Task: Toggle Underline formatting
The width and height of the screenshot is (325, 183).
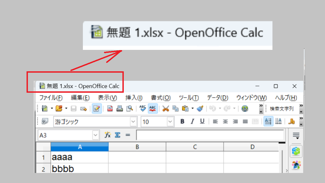Action: coord(202,121)
